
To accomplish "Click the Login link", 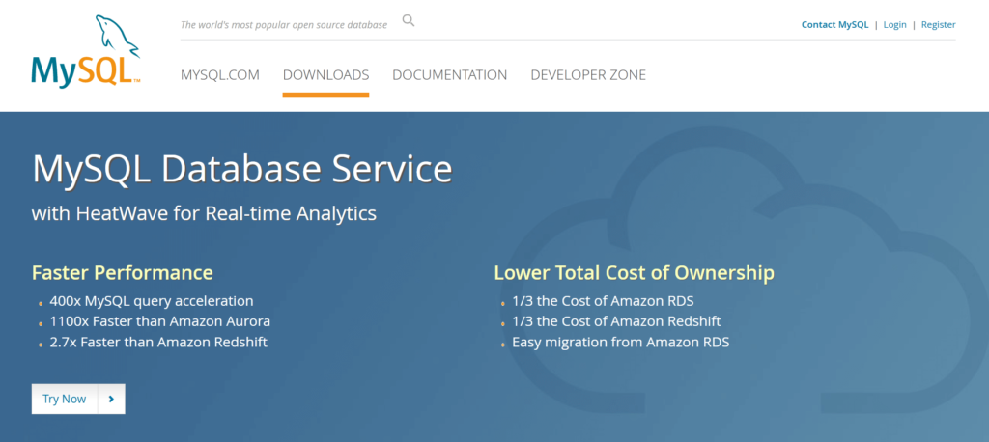I will click(x=894, y=24).
